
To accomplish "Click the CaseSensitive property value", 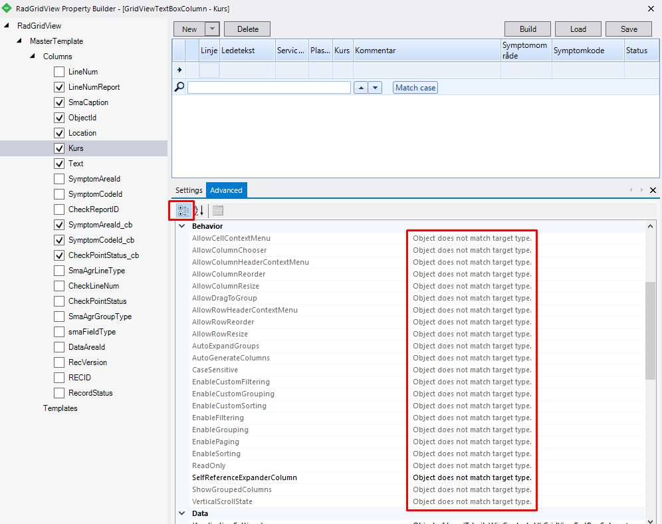I will coord(472,370).
